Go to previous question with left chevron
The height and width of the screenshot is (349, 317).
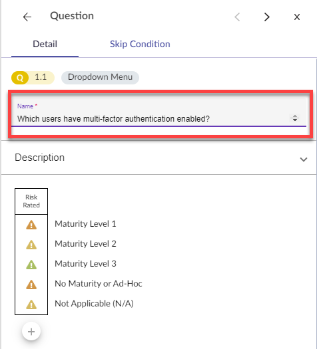(237, 17)
